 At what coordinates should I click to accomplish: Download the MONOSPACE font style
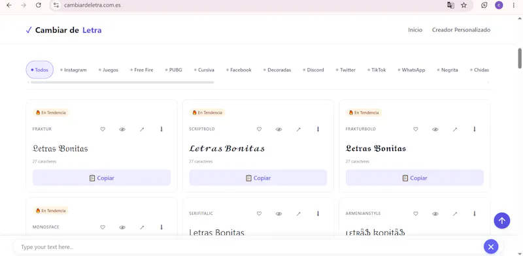[x=161, y=227]
